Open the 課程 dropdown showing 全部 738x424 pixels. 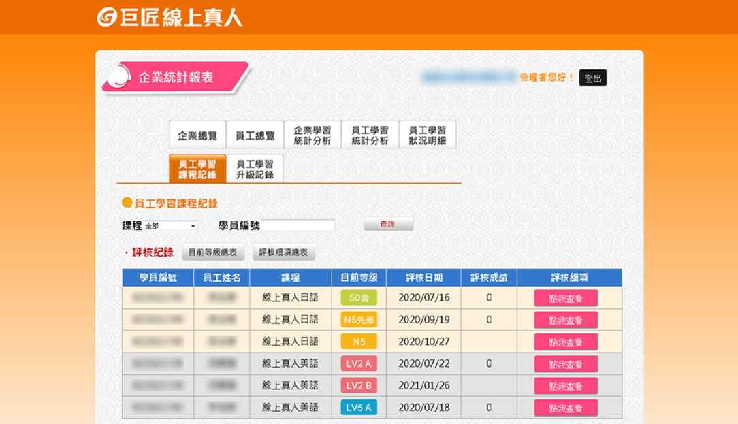[170, 226]
